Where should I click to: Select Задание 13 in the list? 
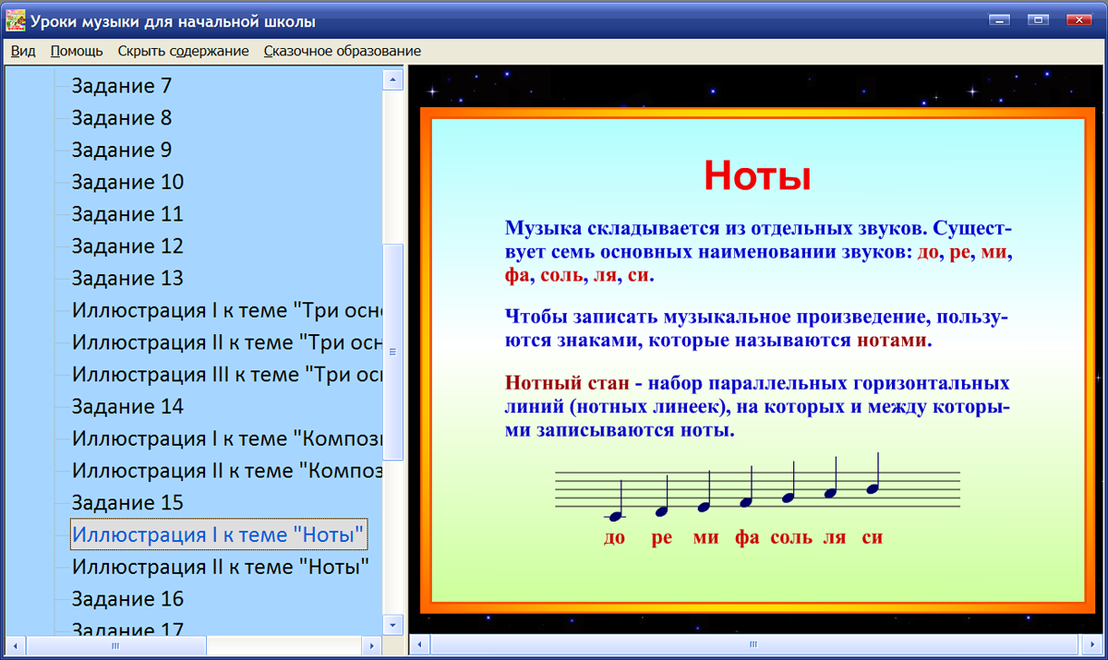126,278
